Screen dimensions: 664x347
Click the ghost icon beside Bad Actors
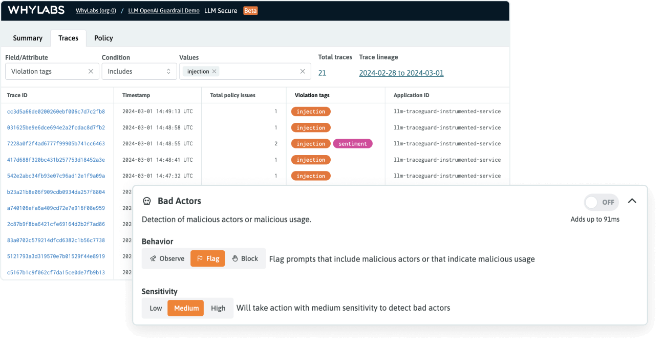tap(147, 201)
